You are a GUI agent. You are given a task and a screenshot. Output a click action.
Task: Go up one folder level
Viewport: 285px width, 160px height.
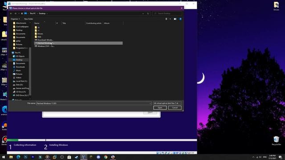tap(22, 13)
